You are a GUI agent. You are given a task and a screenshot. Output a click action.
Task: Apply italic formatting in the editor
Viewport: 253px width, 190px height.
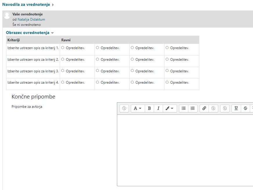coord(158,108)
